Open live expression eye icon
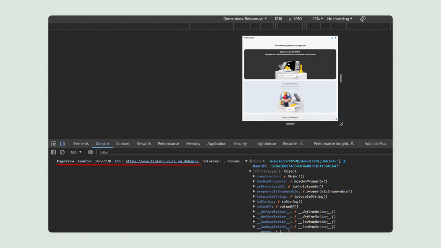The image size is (441, 248). point(90,152)
